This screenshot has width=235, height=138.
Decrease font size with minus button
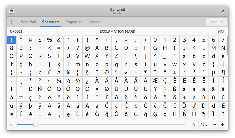point(215,124)
